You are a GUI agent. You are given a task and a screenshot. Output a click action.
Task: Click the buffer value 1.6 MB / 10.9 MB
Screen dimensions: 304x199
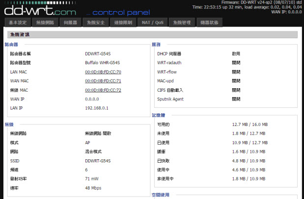click(249, 151)
